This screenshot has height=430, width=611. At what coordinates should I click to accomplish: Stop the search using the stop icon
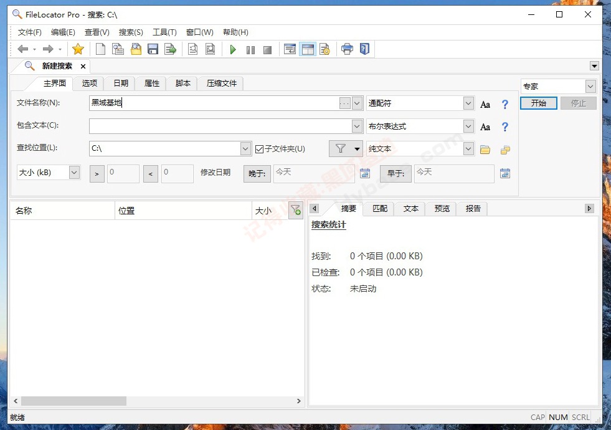point(267,49)
